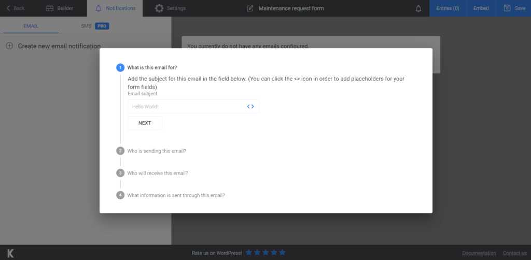Open the Notifications tab

(115, 8)
